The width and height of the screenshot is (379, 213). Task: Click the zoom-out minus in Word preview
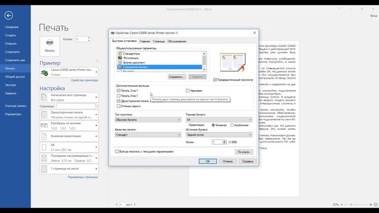pyautogui.click(x=342, y=205)
